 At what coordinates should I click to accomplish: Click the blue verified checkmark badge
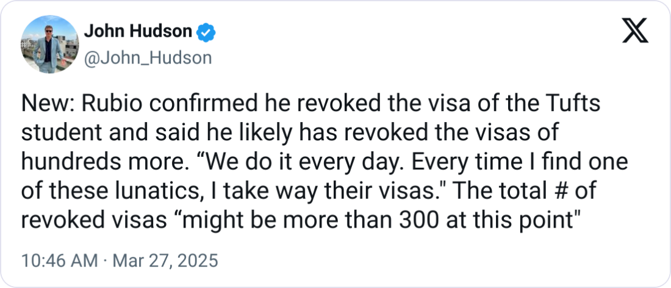tap(207, 31)
